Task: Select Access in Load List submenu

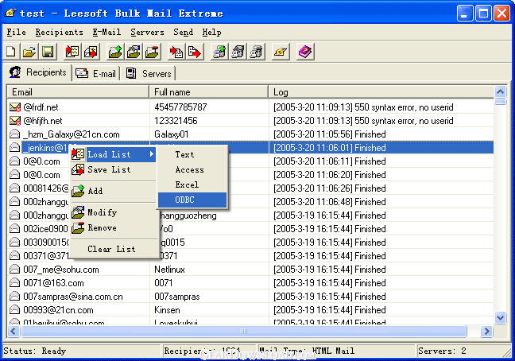Action: coord(192,169)
